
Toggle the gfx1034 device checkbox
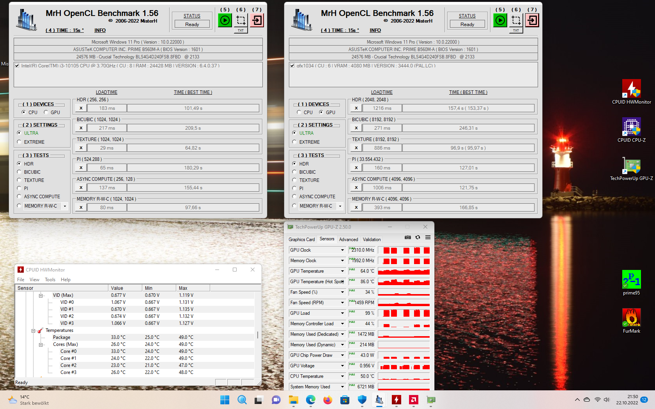(292, 65)
